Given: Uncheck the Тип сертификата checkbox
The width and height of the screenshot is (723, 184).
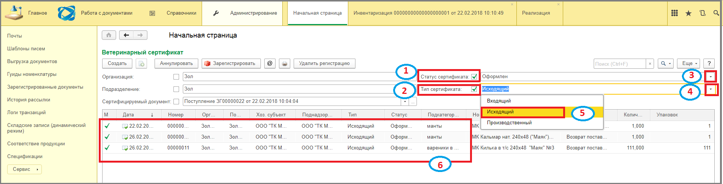Looking at the screenshot, I should coord(474,89).
